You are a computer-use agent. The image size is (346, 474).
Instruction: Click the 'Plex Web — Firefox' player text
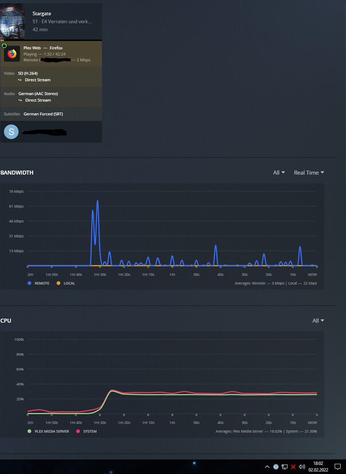tap(43, 48)
